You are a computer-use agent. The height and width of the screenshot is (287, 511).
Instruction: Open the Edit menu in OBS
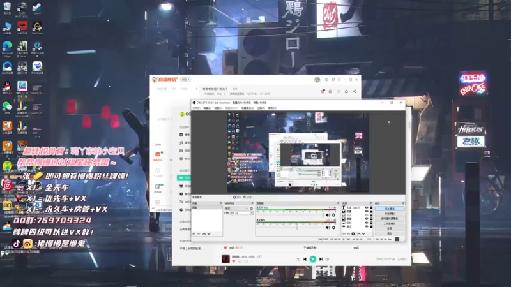(207, 108)
